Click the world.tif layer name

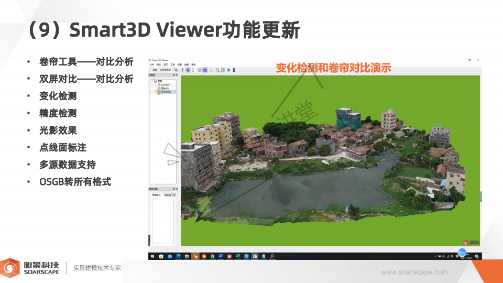click(x=165, y=85)
